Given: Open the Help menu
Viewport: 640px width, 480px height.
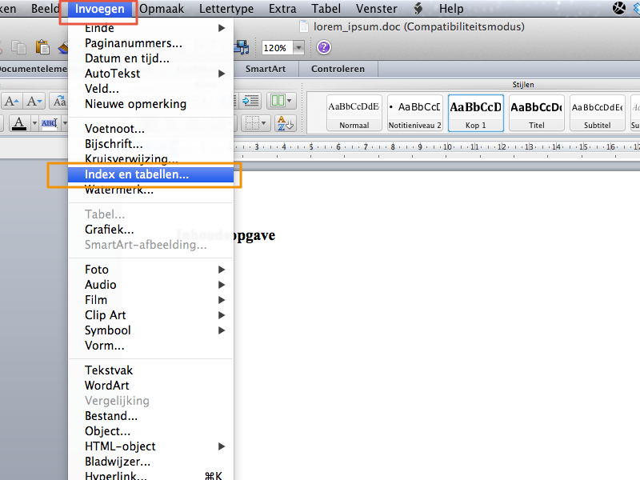Looking at the screenshot, I should (451, 9).
